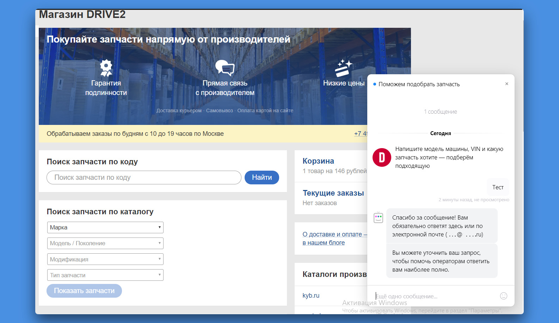559x323 pixels.
Task: Focus the part code search field
Action: (144, 177)
